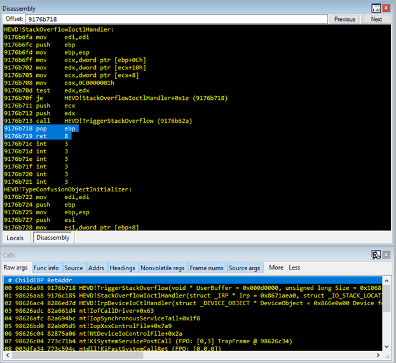This screenshot has height=363, width=396.
Task: Click push ecx at 9176b711
Action: coord(39,106)
